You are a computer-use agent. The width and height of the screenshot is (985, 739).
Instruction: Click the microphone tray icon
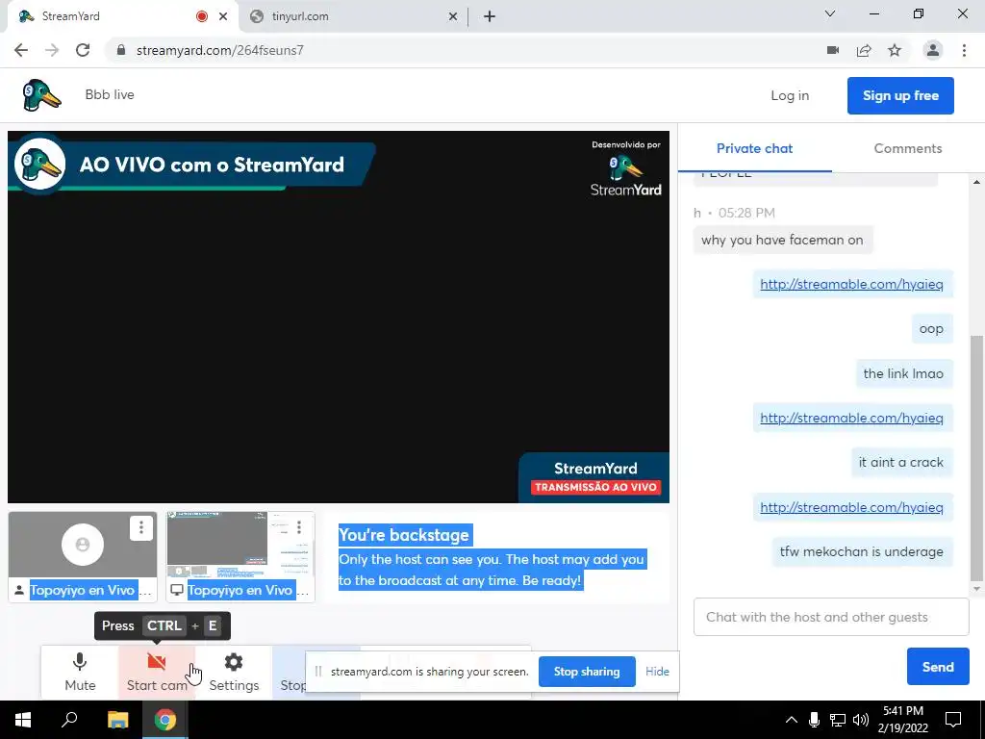point(814,720)
